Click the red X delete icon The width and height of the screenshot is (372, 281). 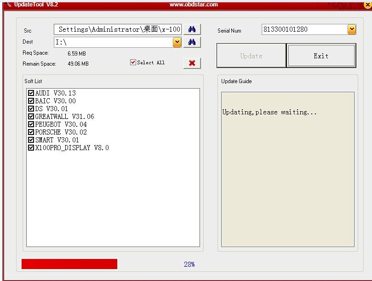click(x=192, y=63)
